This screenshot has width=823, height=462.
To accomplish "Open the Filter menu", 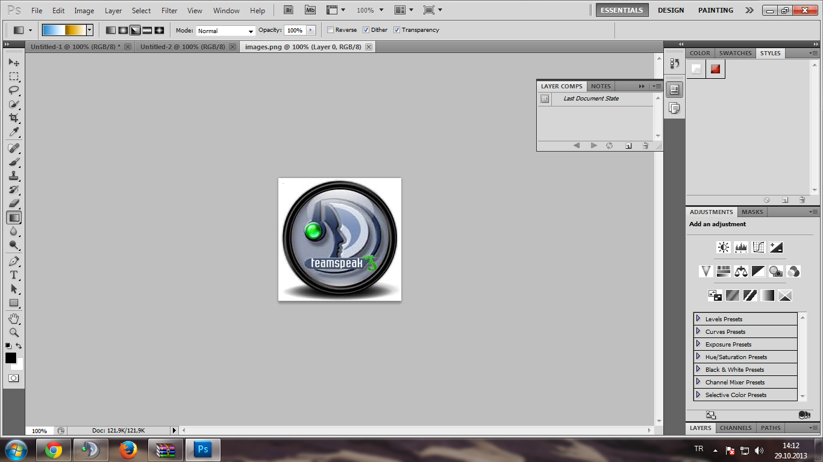I will click(x=169, y=11).
